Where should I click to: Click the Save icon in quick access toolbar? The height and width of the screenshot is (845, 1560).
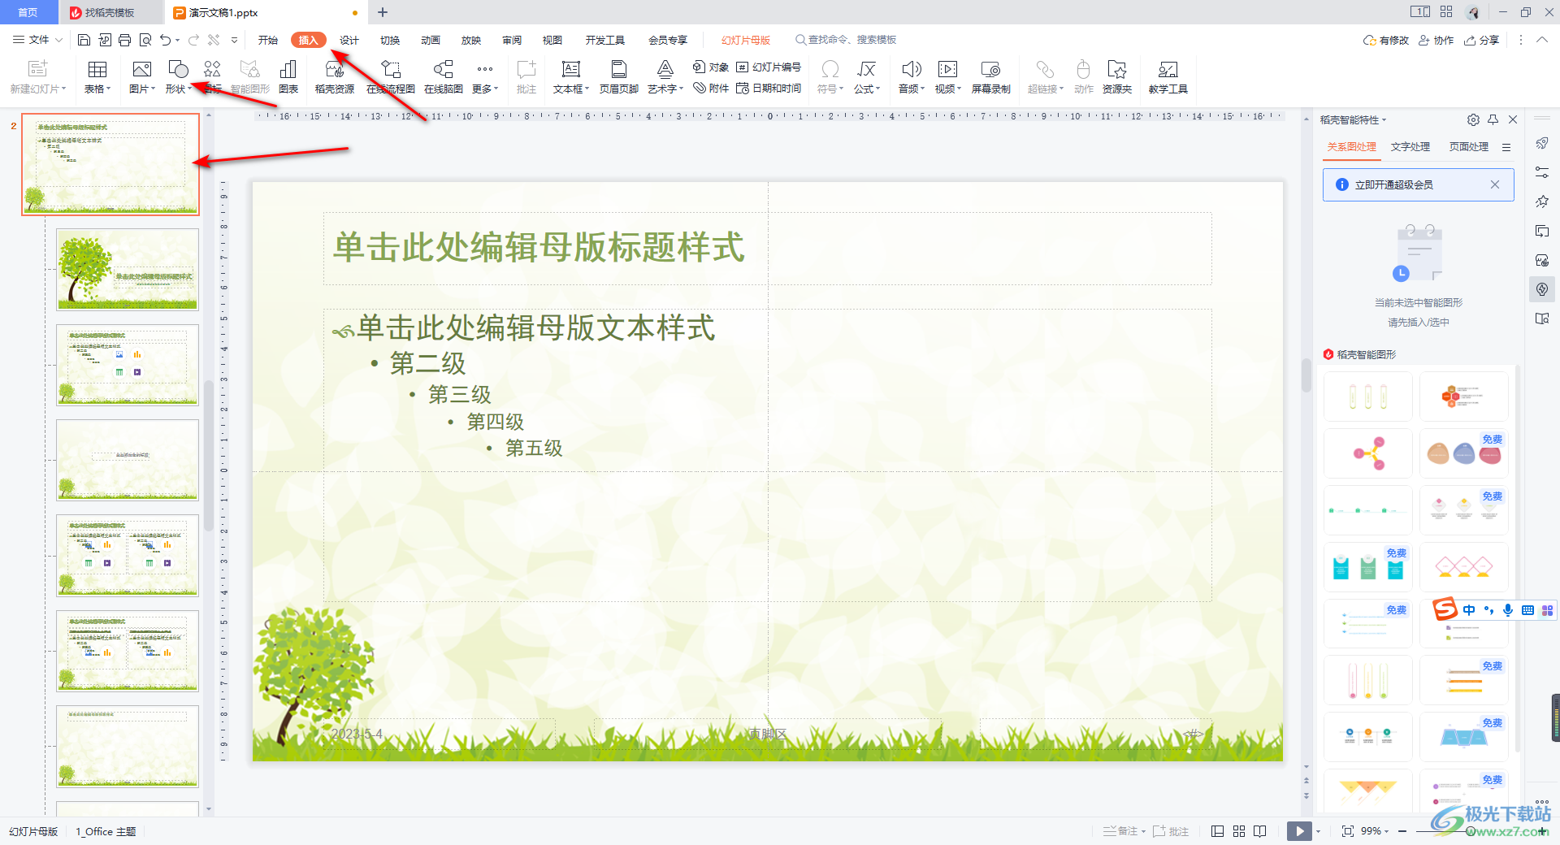pyautogui.click(x=84, y=40)
